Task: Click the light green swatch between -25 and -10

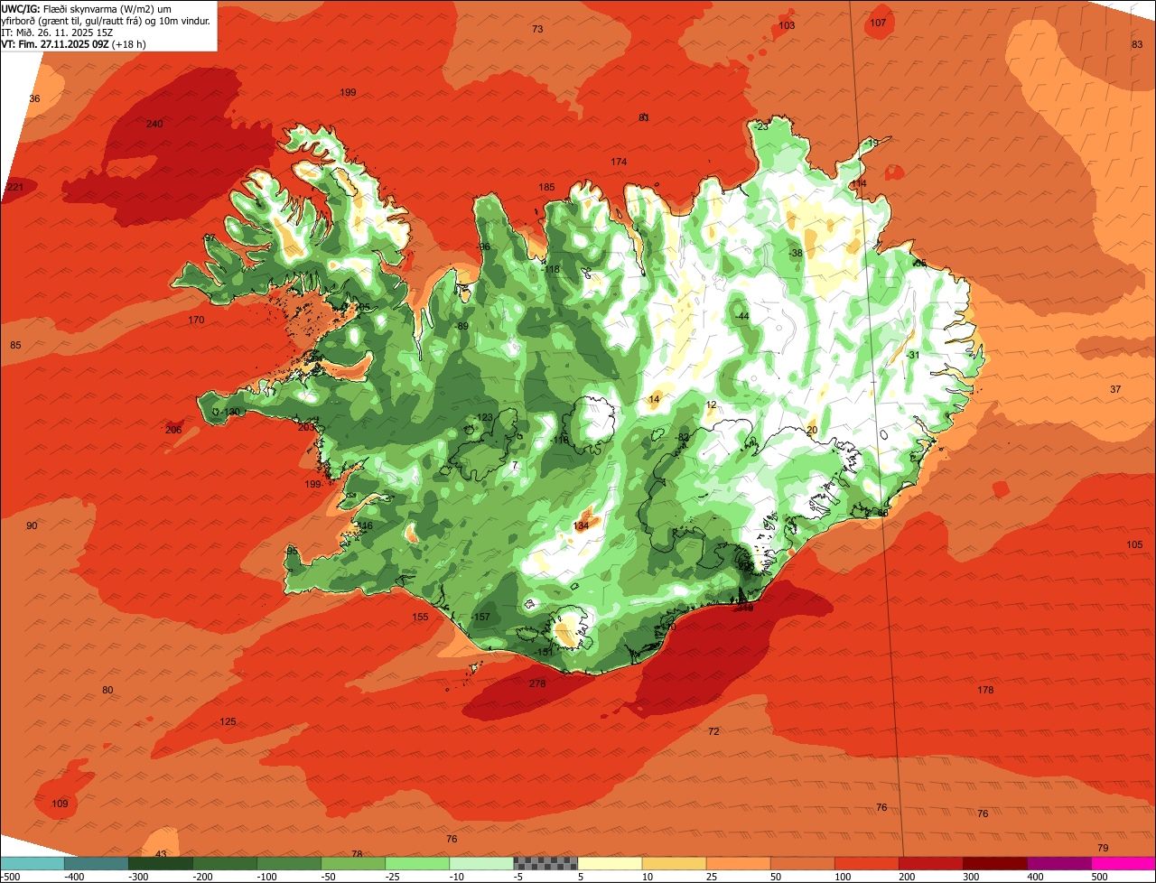Action: [x=417, y=863]
